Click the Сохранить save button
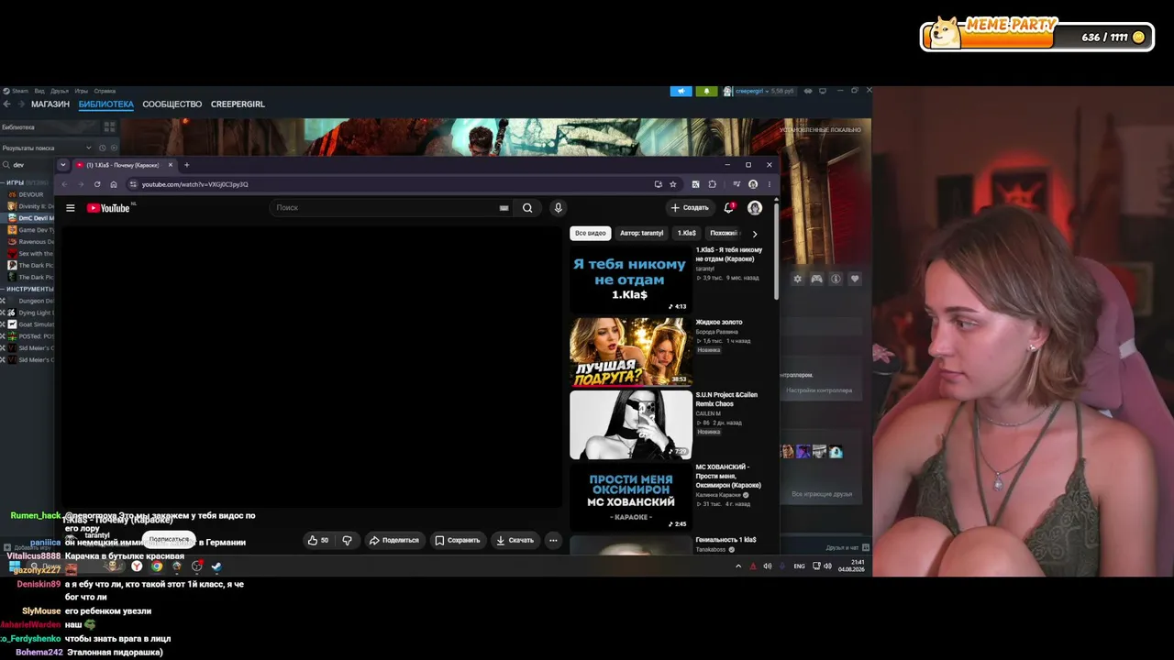Screen dimensions: 1174x660 457,541
